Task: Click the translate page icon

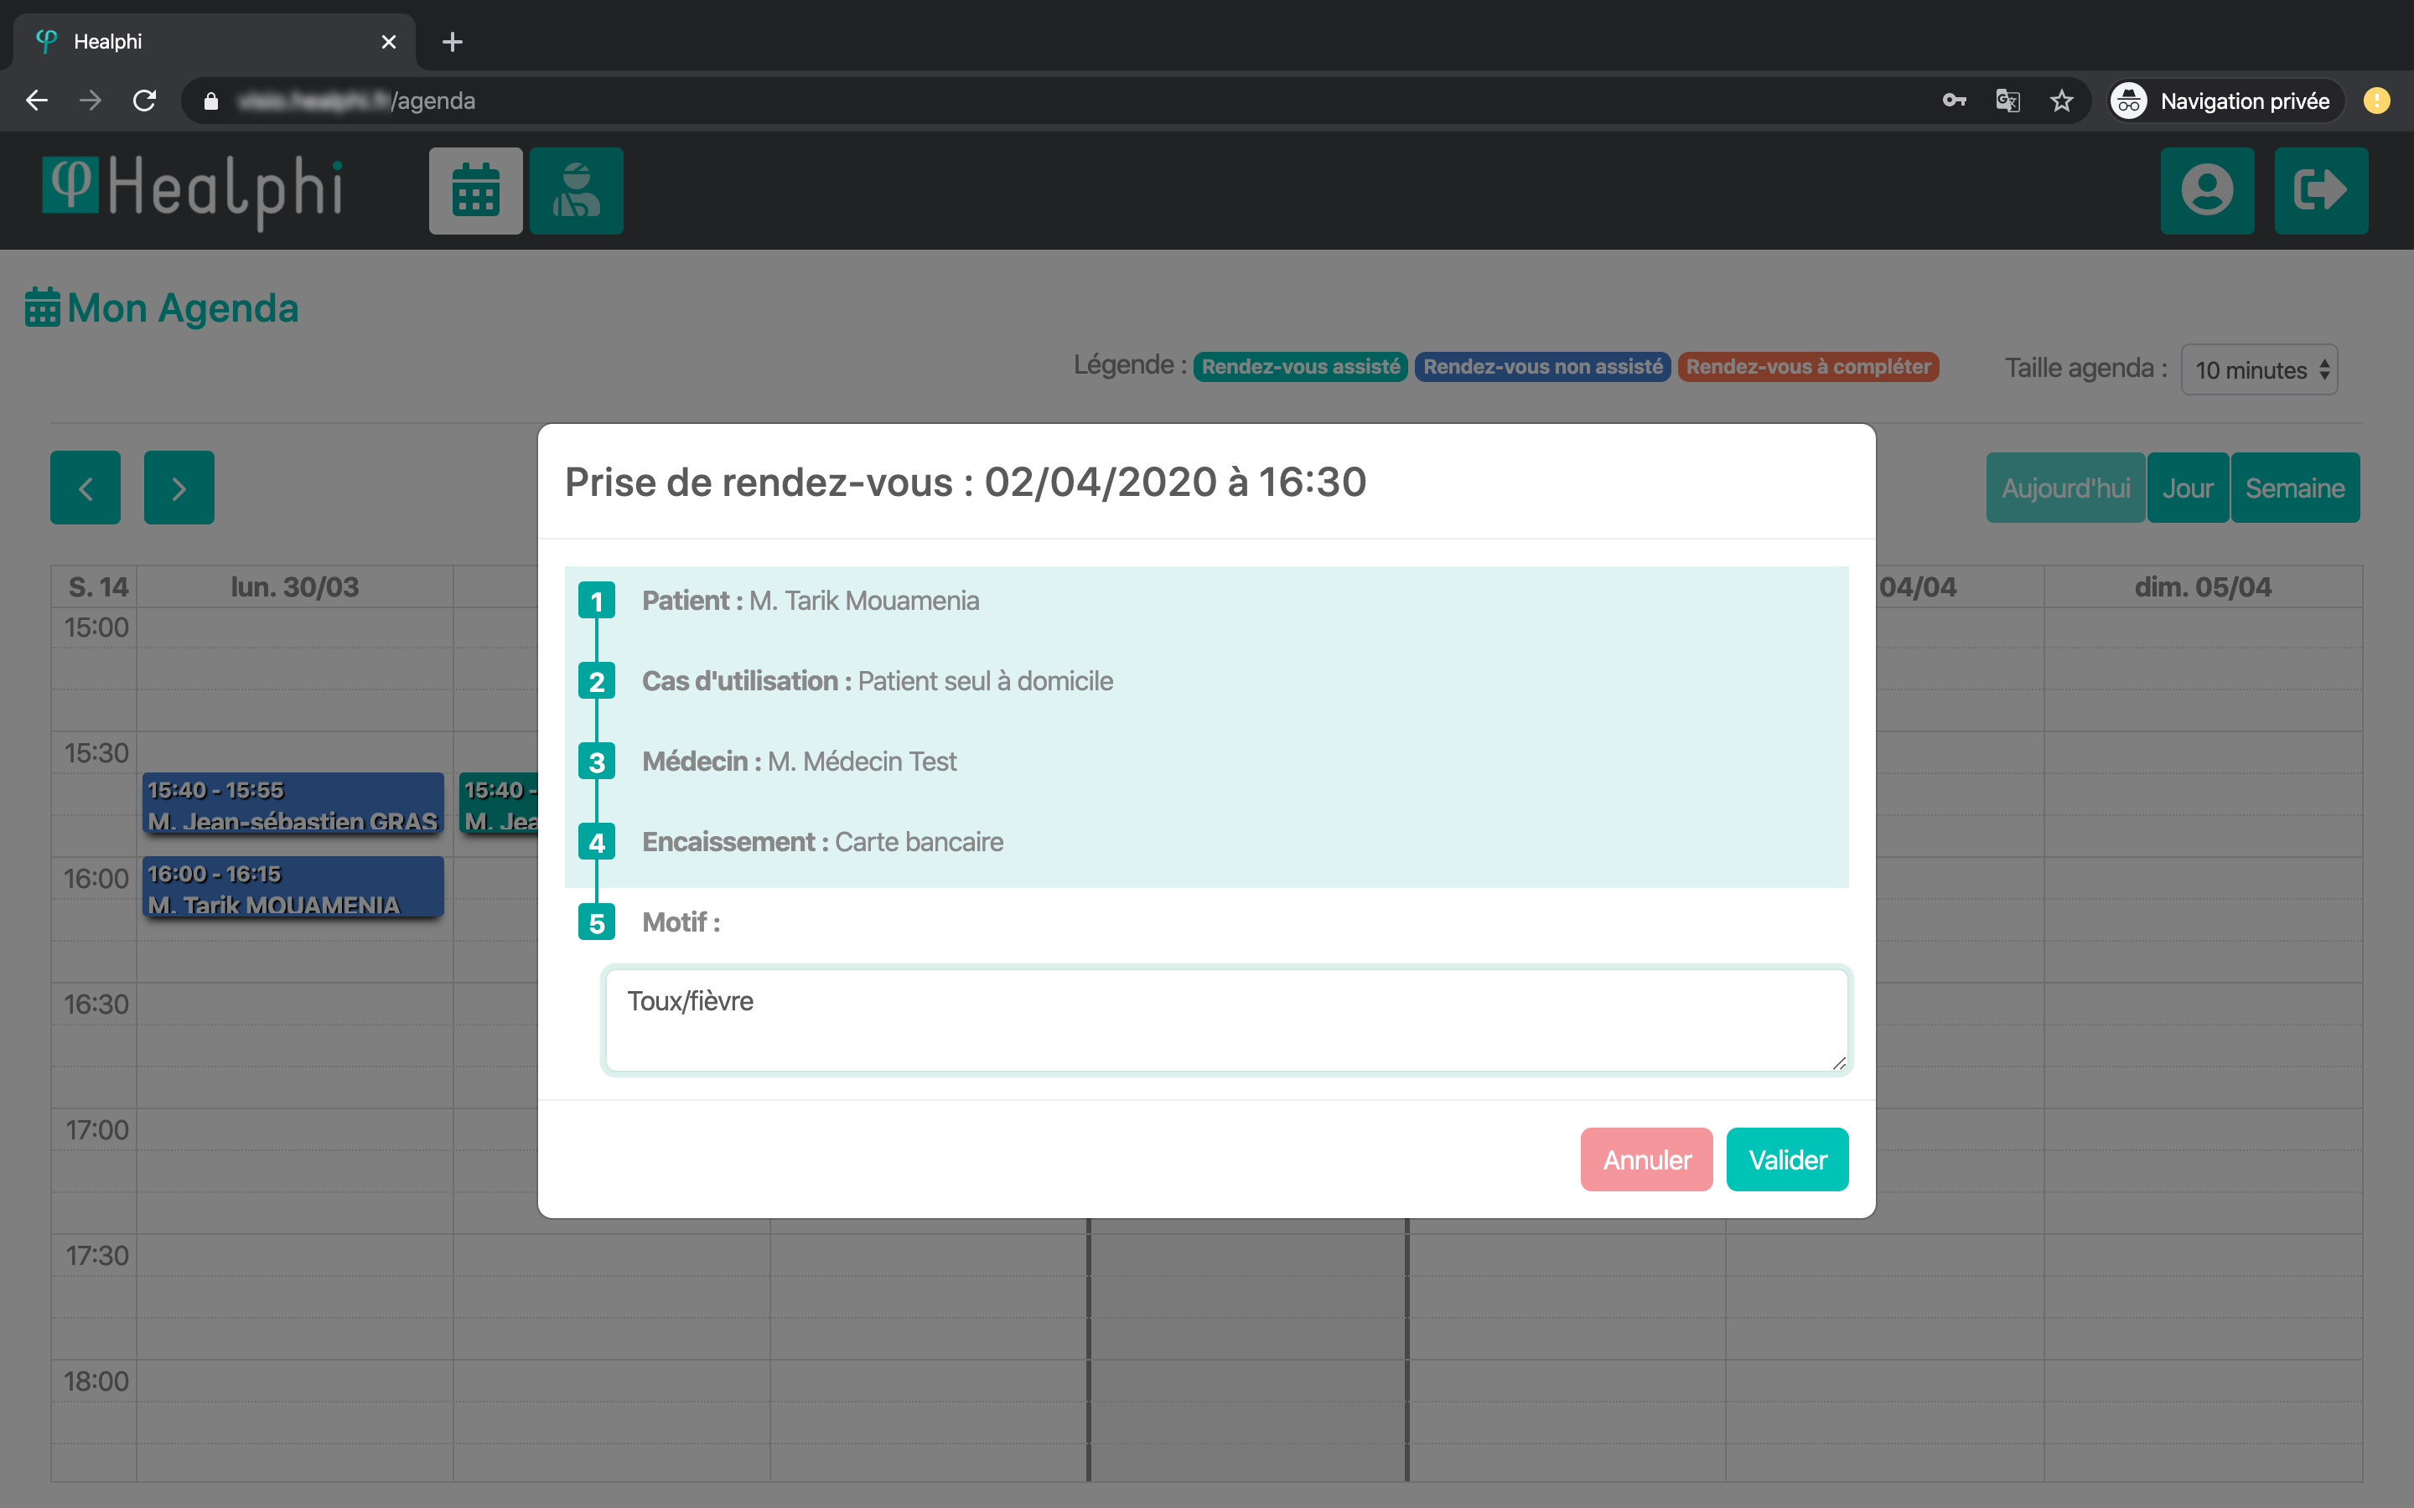Action: tap(2007, 101)
